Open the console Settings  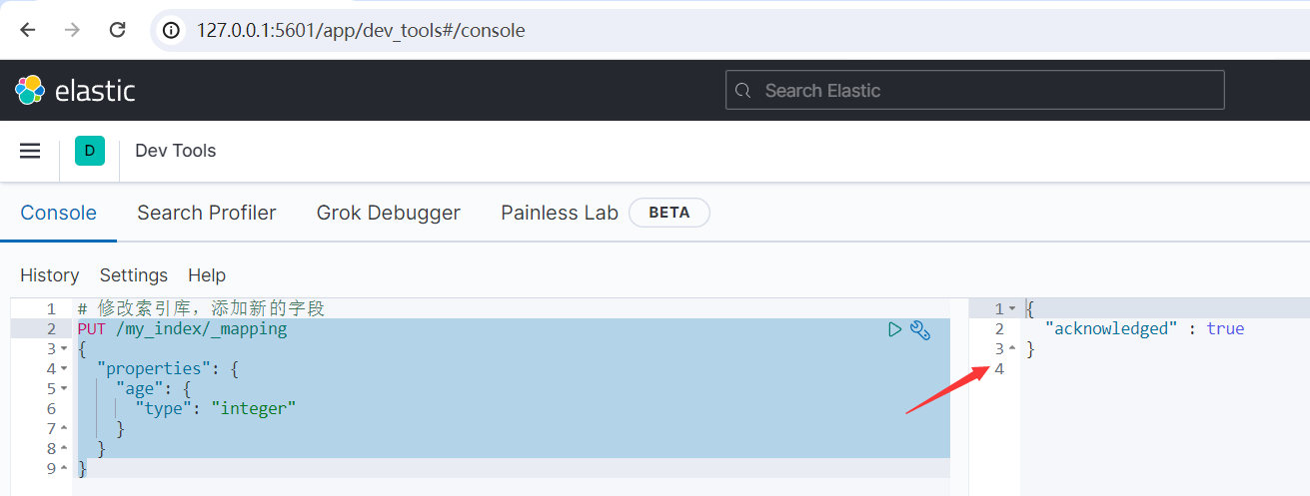point(134,275)
